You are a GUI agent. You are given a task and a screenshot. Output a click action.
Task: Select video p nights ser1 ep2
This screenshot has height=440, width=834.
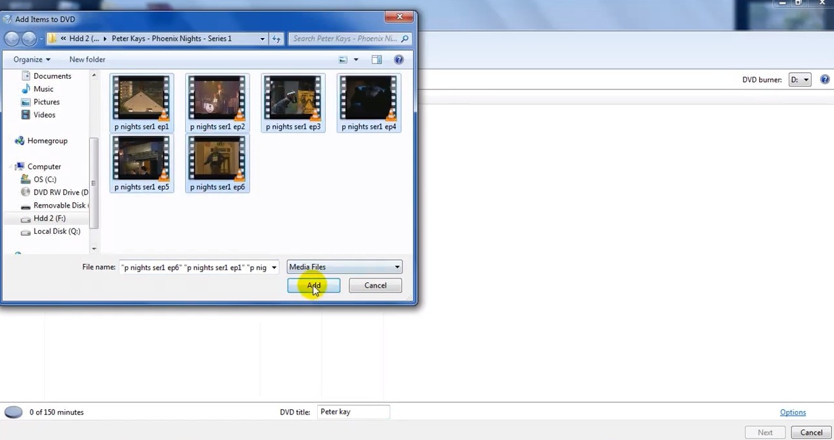[x=217, y=103]
